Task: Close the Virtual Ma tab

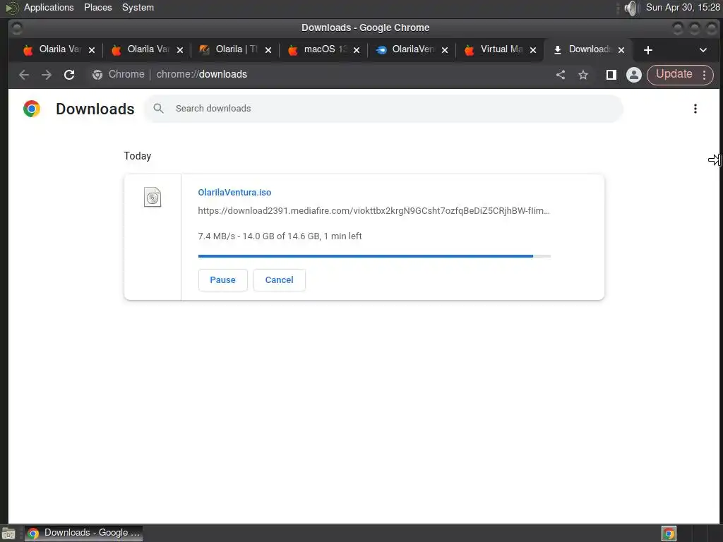Action: (533, 50)
